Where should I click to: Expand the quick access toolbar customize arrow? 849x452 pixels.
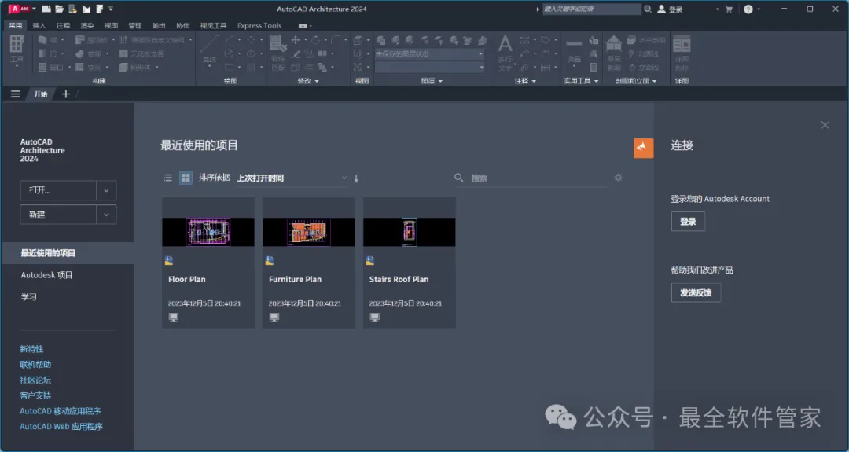(111, 9)
